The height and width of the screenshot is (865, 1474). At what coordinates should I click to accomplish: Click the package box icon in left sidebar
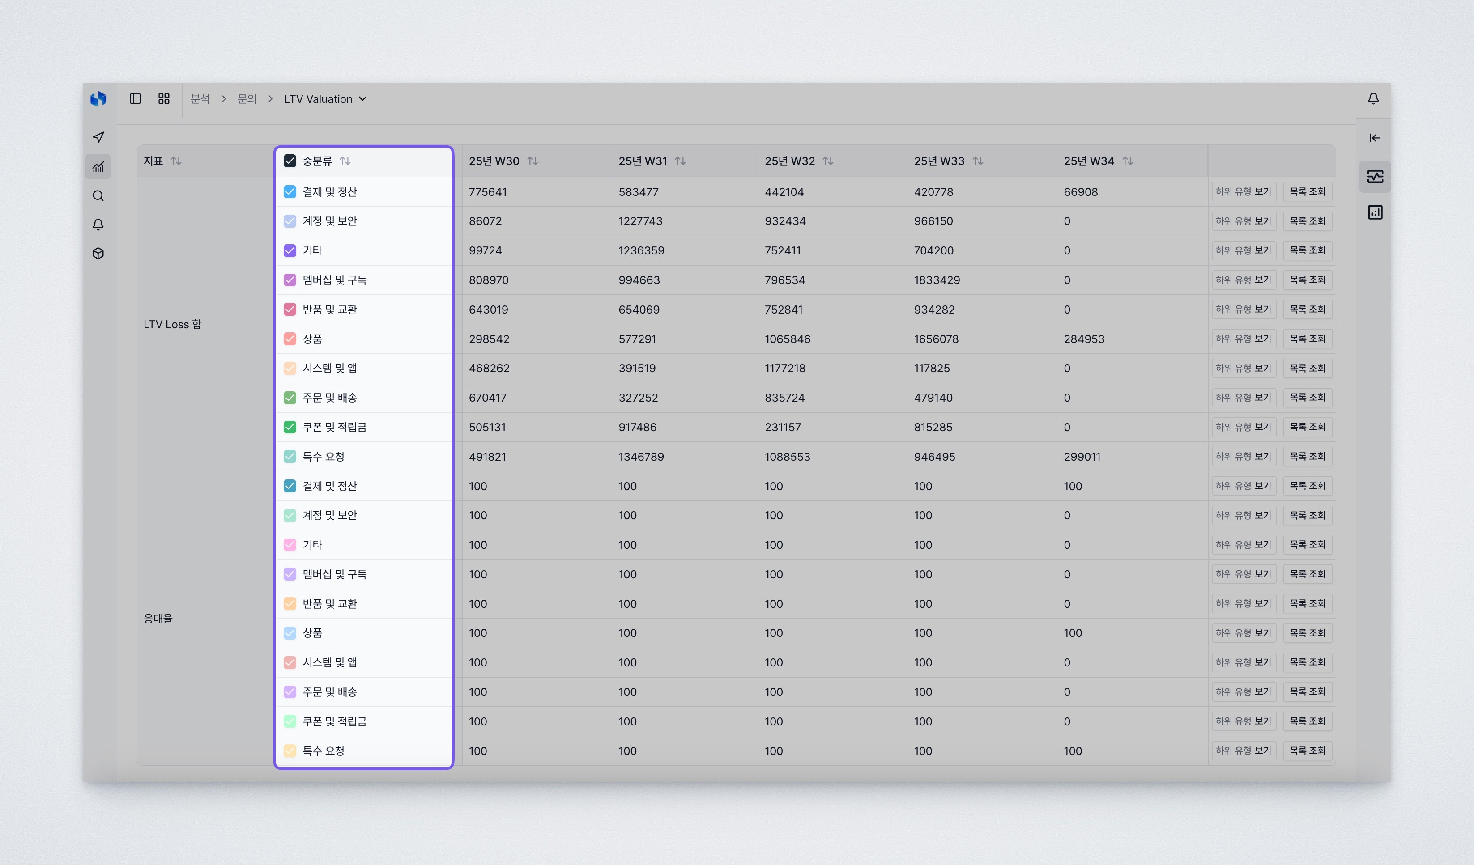coord(98,253)
